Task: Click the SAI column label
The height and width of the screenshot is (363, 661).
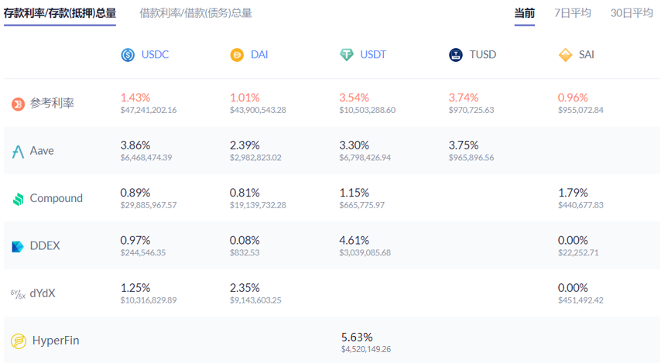Action: 587,55
